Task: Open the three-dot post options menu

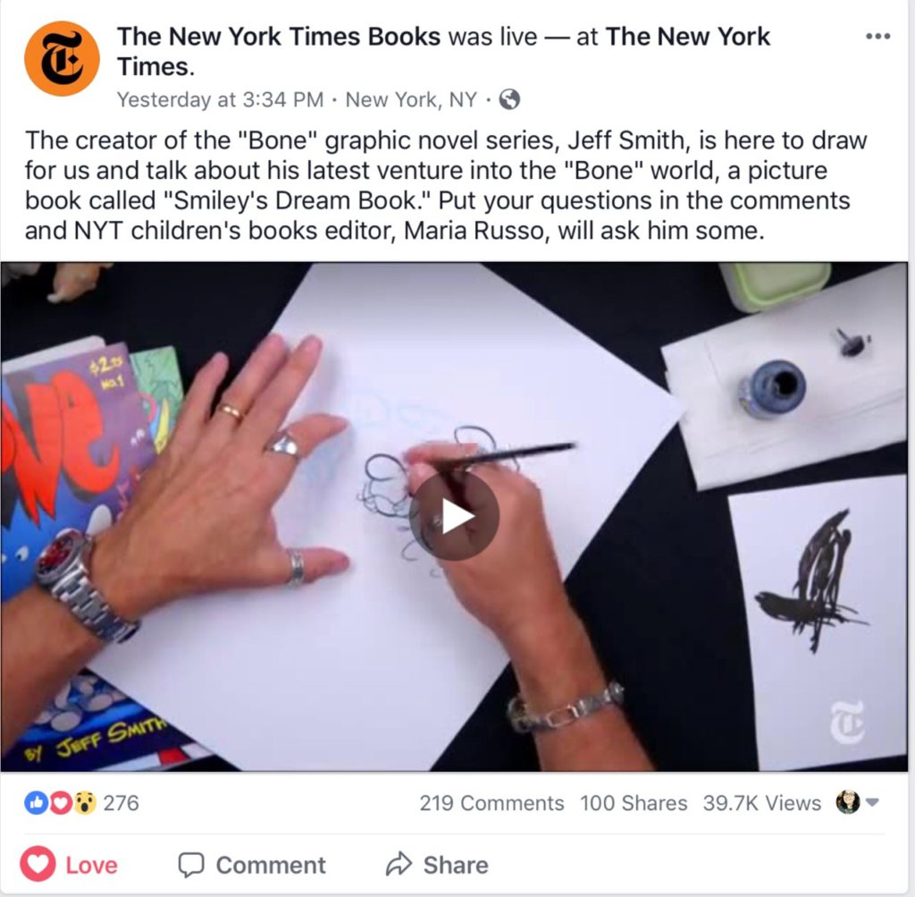Action: pos(877,37)
